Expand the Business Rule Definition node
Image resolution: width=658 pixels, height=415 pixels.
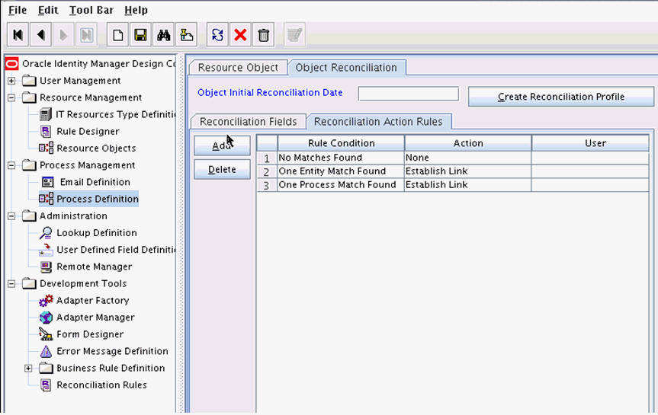point(28,369)
